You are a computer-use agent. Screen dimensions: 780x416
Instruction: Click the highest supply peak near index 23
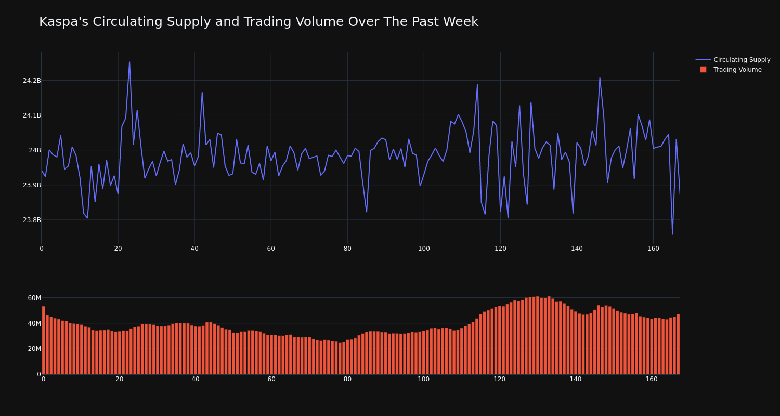click(x=129, y=62)
